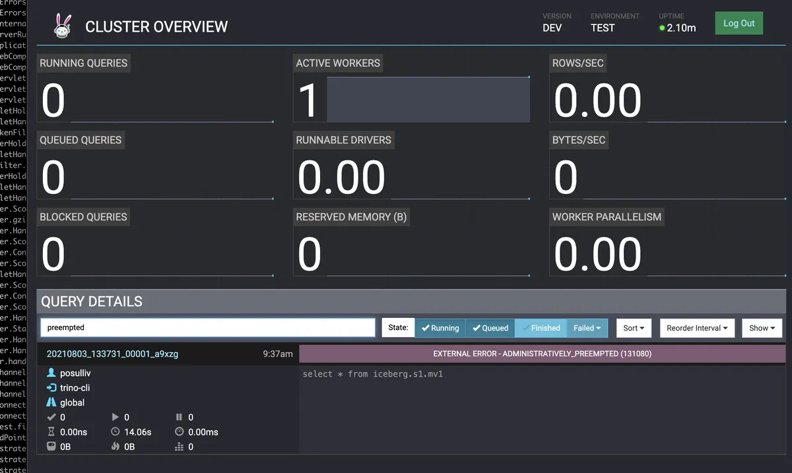792x473 pixels.
Task: Click the environment value TEST
Action: coord(603,28)
